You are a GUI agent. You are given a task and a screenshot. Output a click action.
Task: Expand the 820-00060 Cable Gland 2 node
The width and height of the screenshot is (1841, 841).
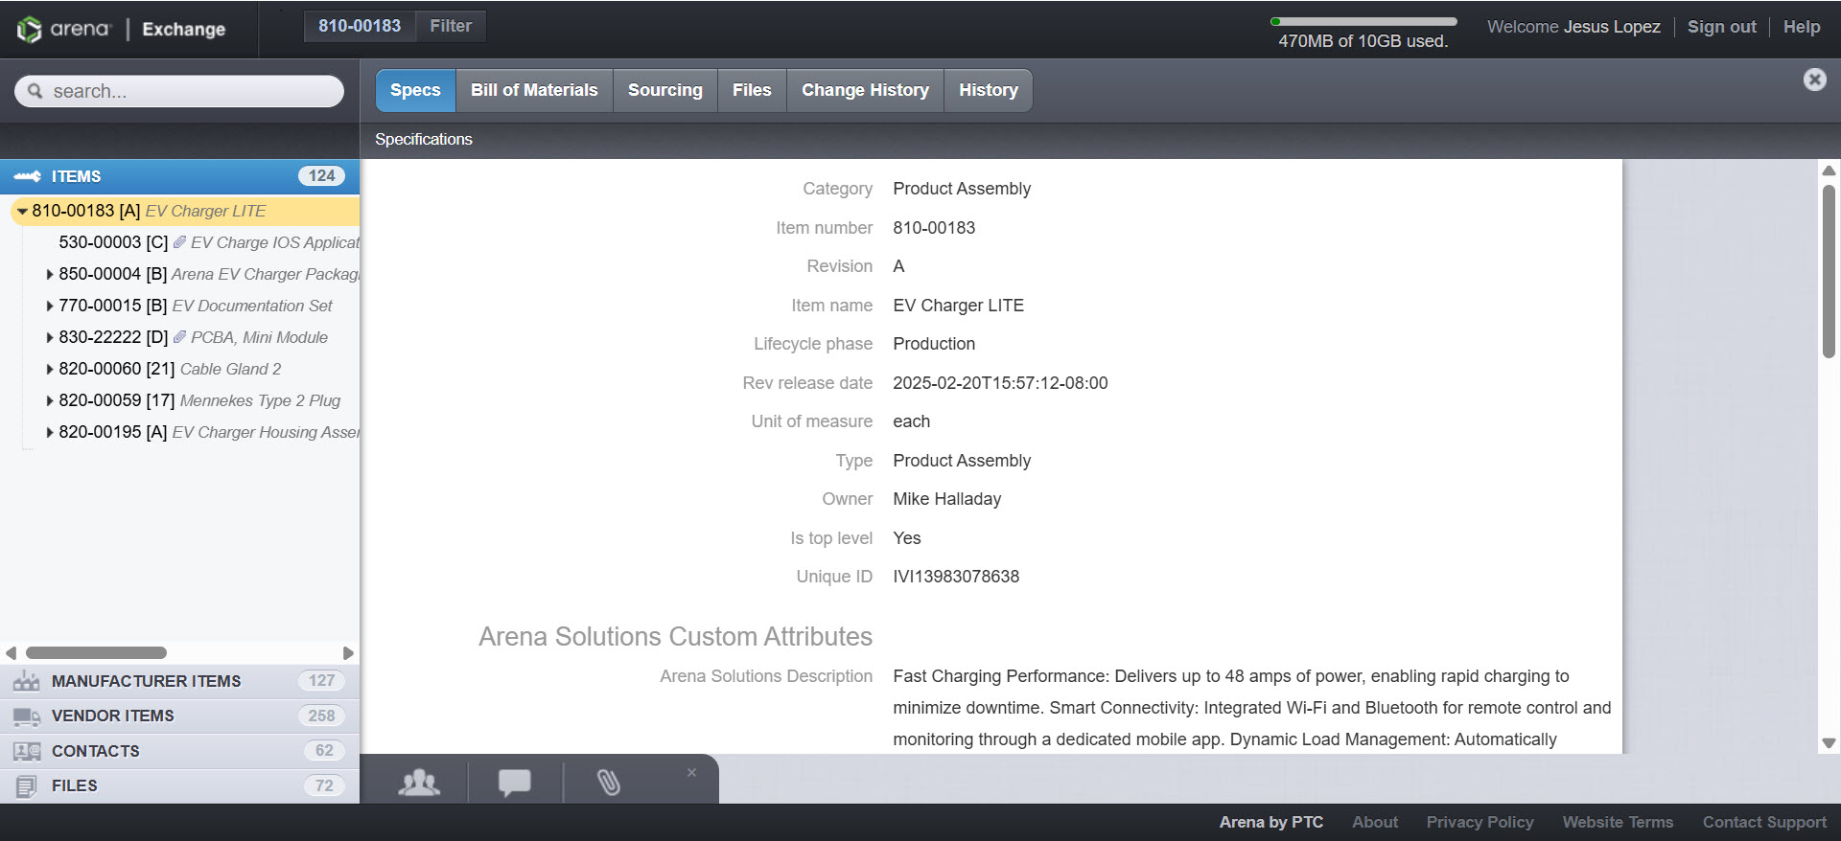[x=50, y=369]
